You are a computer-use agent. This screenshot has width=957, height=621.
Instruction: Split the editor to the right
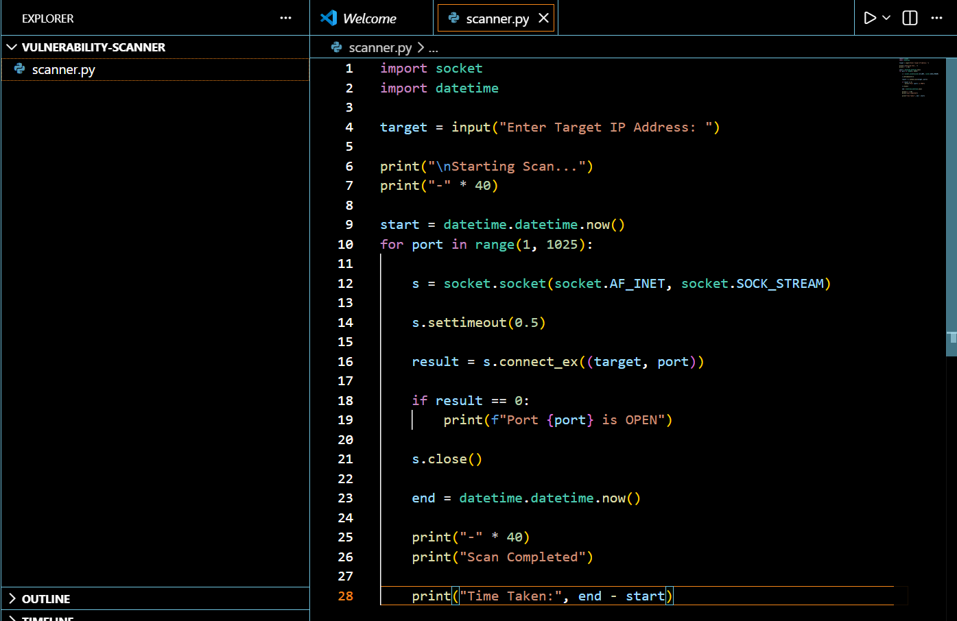coord(910,18)
